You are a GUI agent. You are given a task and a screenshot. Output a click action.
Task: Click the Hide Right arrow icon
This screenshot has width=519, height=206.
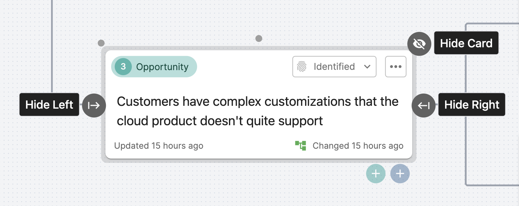423,106
